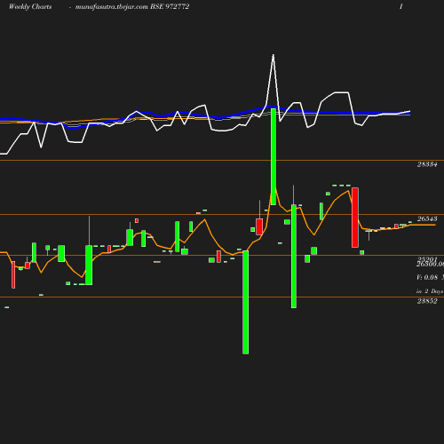The image size is (444, 444).
Task: Select the long green candle extending to the chart bottom
Action: (x=245, y=302)
